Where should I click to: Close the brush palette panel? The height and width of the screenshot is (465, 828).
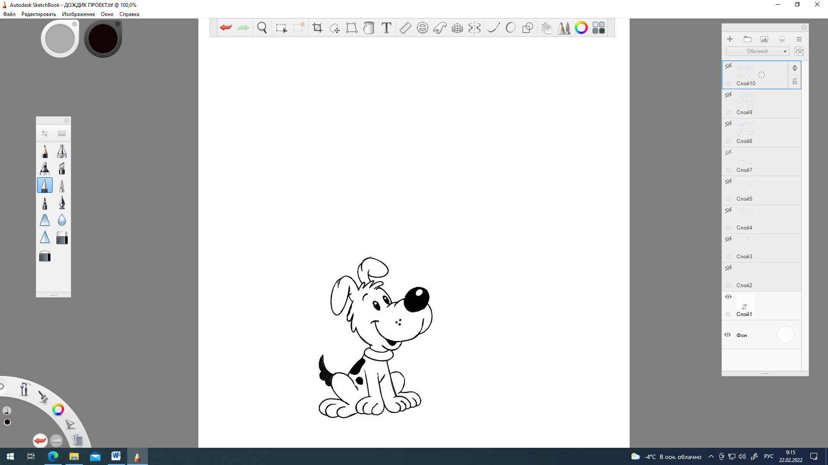66,121
